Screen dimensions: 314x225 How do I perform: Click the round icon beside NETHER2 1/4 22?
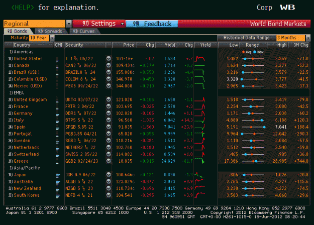(x=109, y=147)
